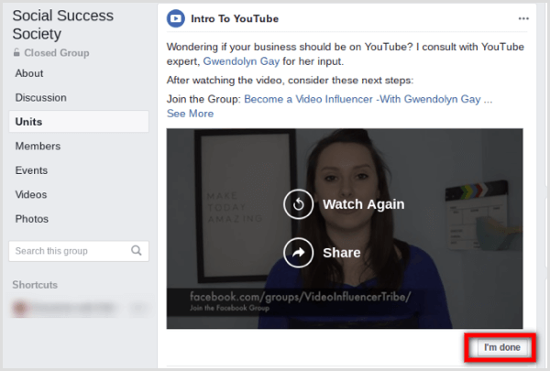Click the Closed Group label
Image resolution: width=550 pixels, height=371 pixels.
coord(57,53)
